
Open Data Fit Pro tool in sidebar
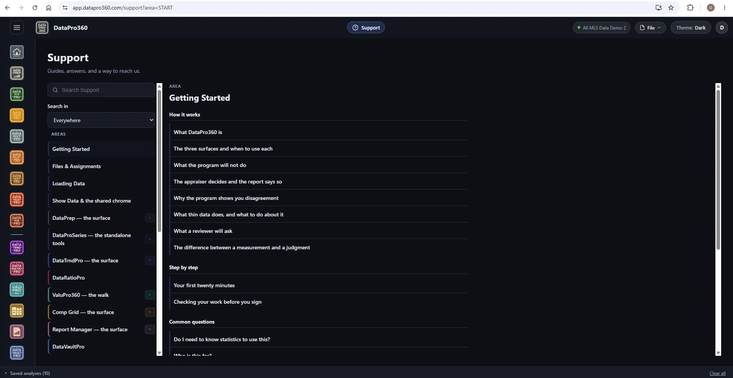pyautogui.click(x=17, y=94)
